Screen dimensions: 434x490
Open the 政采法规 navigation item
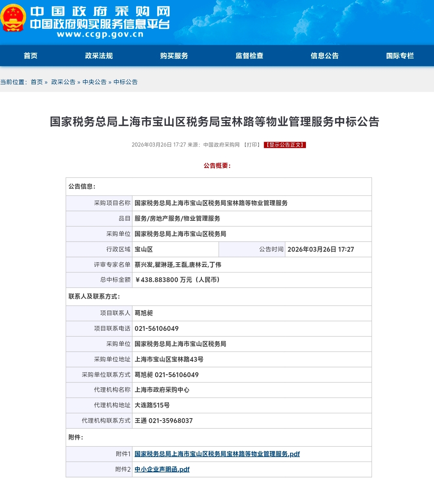(99, 56)
